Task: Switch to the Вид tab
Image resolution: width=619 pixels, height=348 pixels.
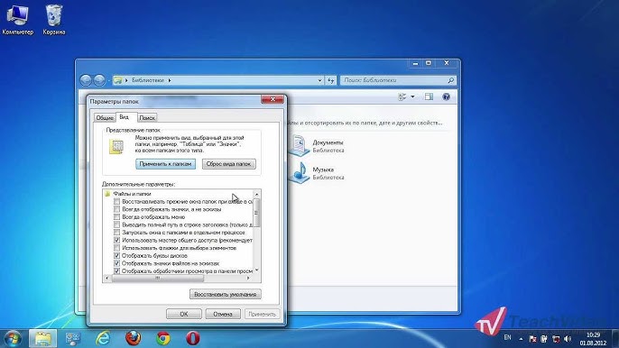Action: coord(126,117)
